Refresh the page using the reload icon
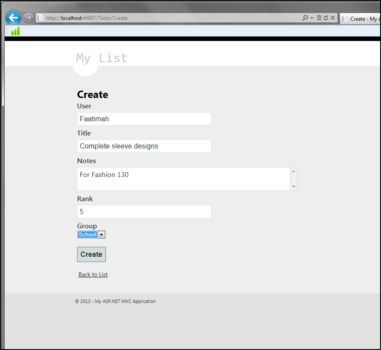381x350 pixels. [x=325, y=18]
